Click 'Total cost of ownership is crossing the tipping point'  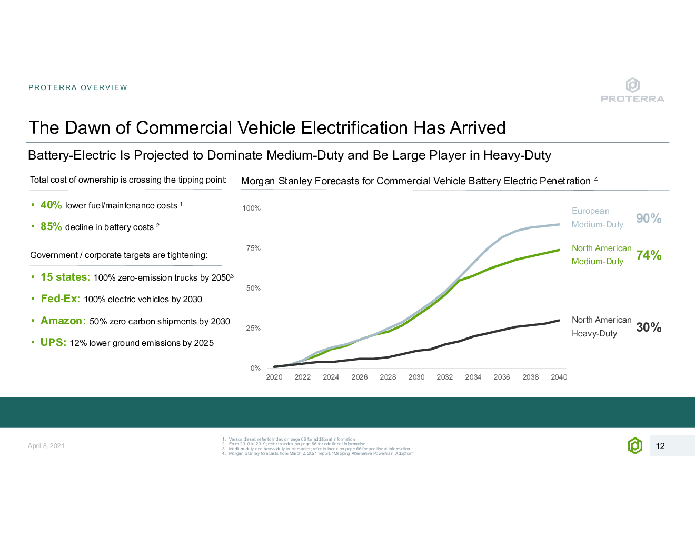(128, 180)
